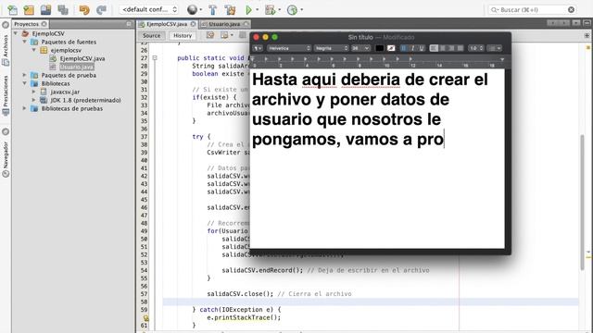The width and height of the screenshot is (593, 333).
Task: Open the Negrita typeface dropdown
Action: [332, 48]
